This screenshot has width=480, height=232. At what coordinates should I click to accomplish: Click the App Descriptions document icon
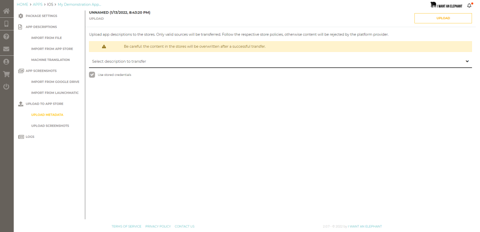point(21,27)
